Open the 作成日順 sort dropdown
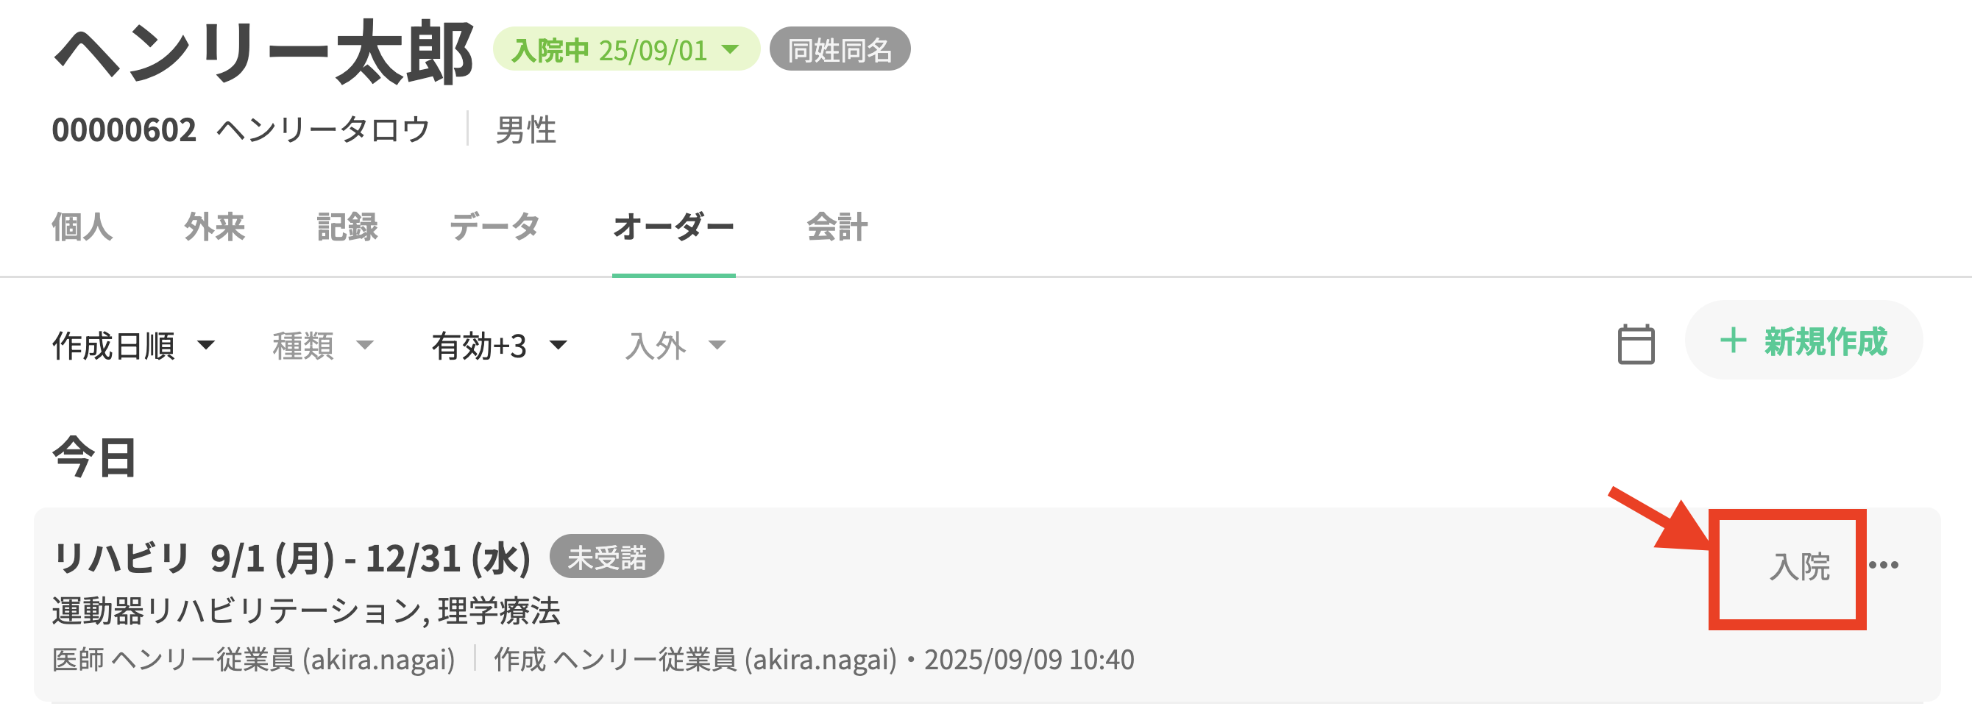 (x=133, y=346)
